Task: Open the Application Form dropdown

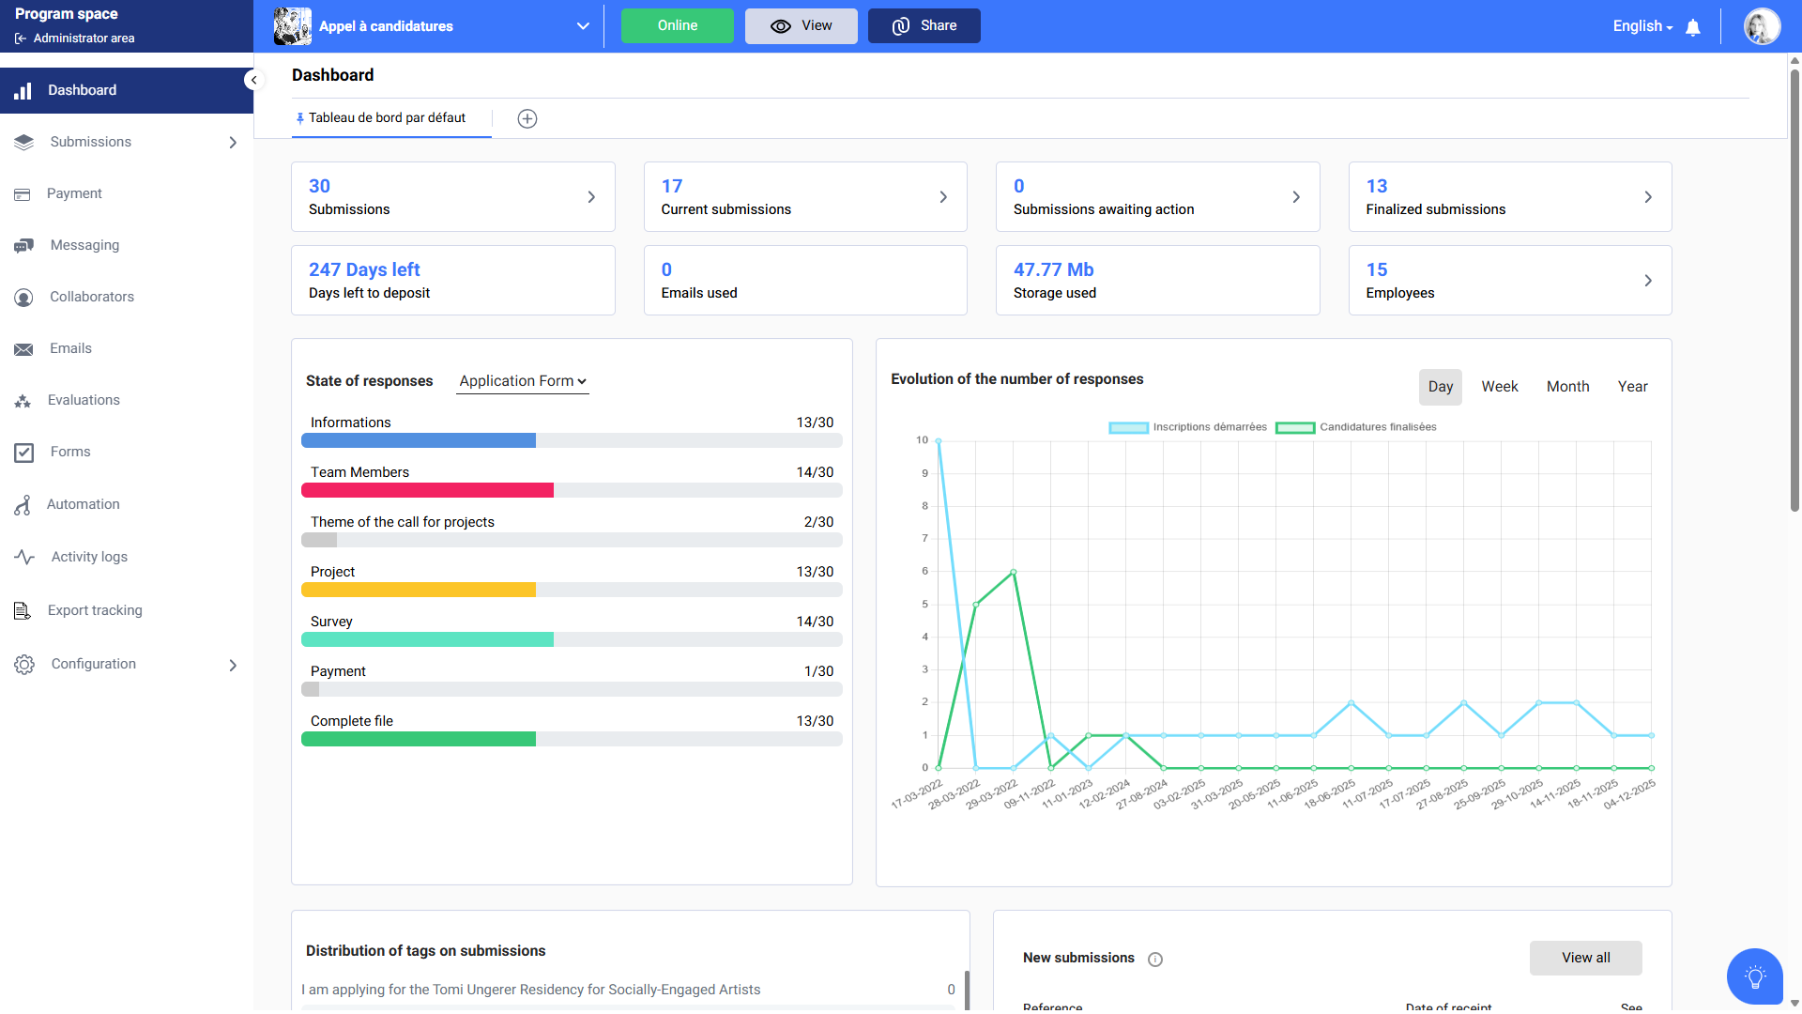Action: [523, 381]
